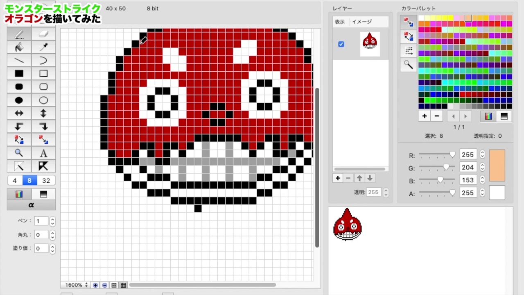The image size is (524, 295).
Task: Select the eyedropper color picker tool
Action: coord(43,47)
